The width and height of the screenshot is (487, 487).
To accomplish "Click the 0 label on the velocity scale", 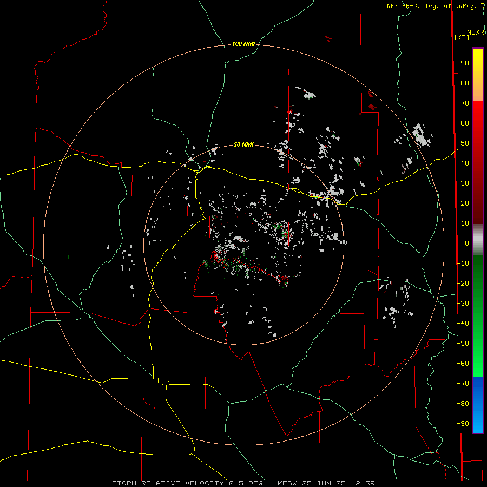I will click(x=467, y=243).
